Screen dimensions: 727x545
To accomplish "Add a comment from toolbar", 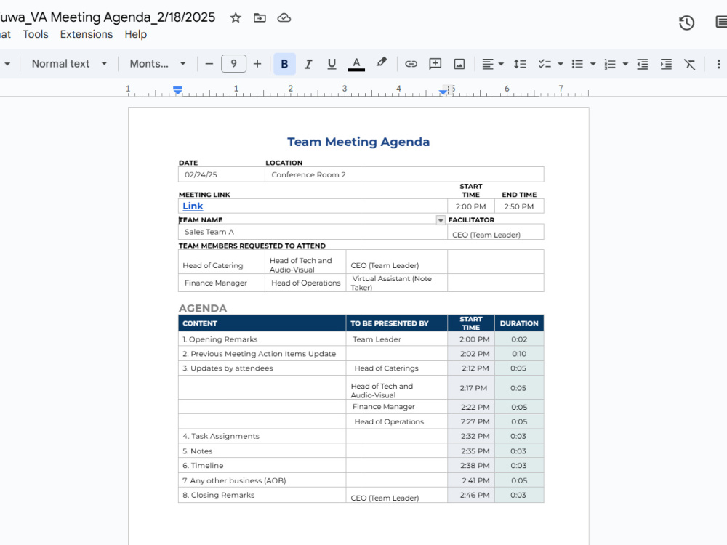I will pyautogui.click(x=435, y=64).
